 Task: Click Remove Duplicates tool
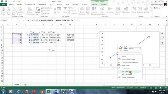tap(94, 11)
